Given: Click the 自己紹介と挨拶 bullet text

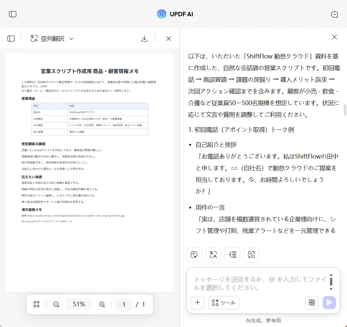Looking at the screenshot, I should (216, 145).
